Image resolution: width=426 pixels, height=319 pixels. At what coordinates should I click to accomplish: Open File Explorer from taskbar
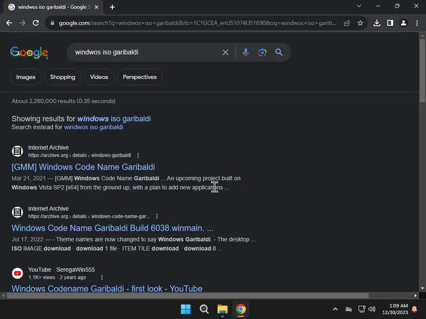(223, 309)
